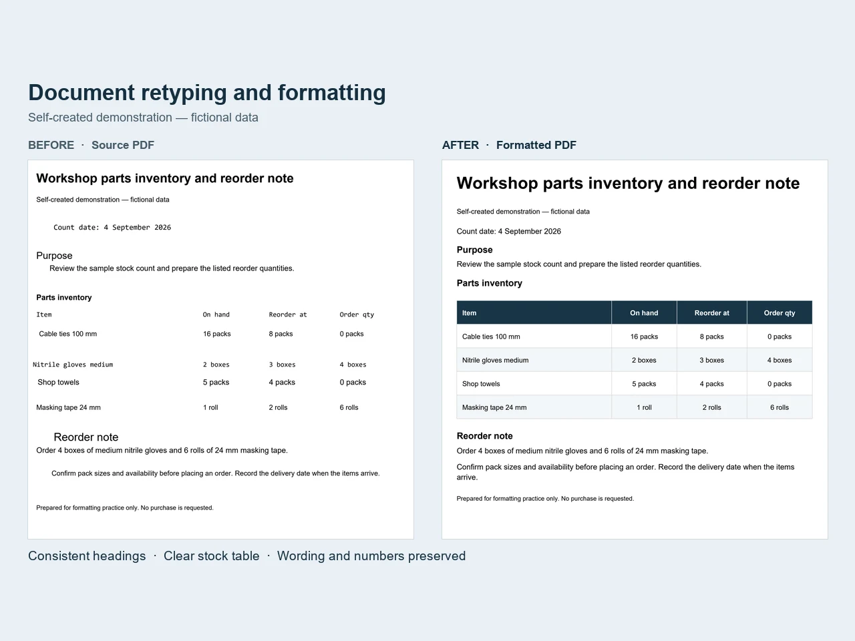Open the formatted PDF page thumbnail
The width and height of the screenshot is (855, 641).
[635, 349]
